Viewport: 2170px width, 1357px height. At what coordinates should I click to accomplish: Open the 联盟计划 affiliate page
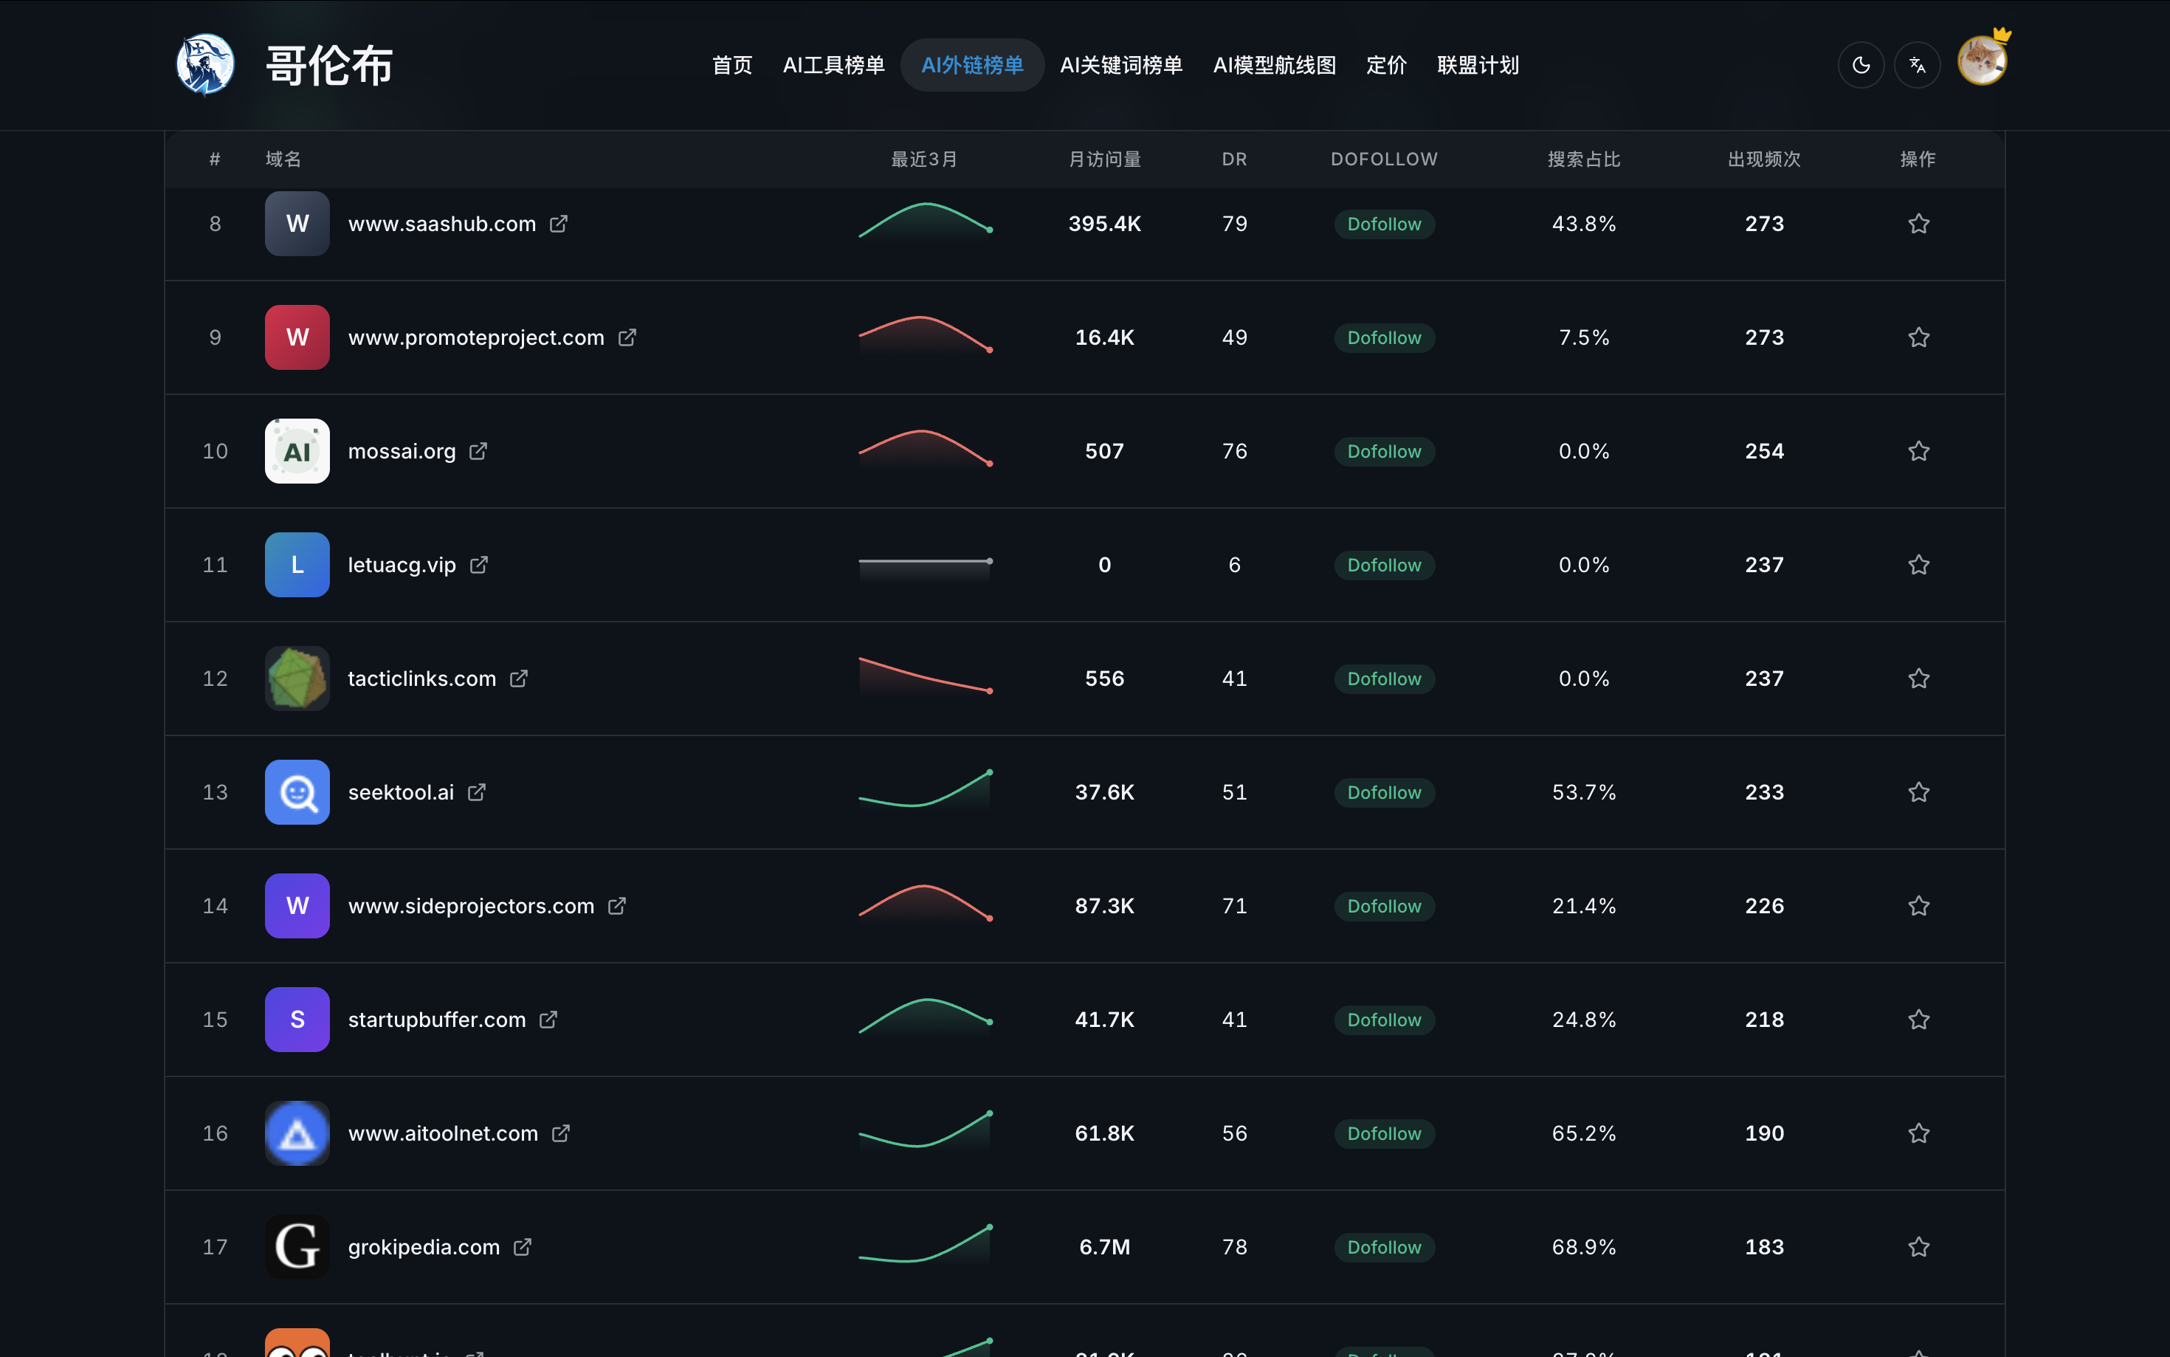click(1478, 65)
